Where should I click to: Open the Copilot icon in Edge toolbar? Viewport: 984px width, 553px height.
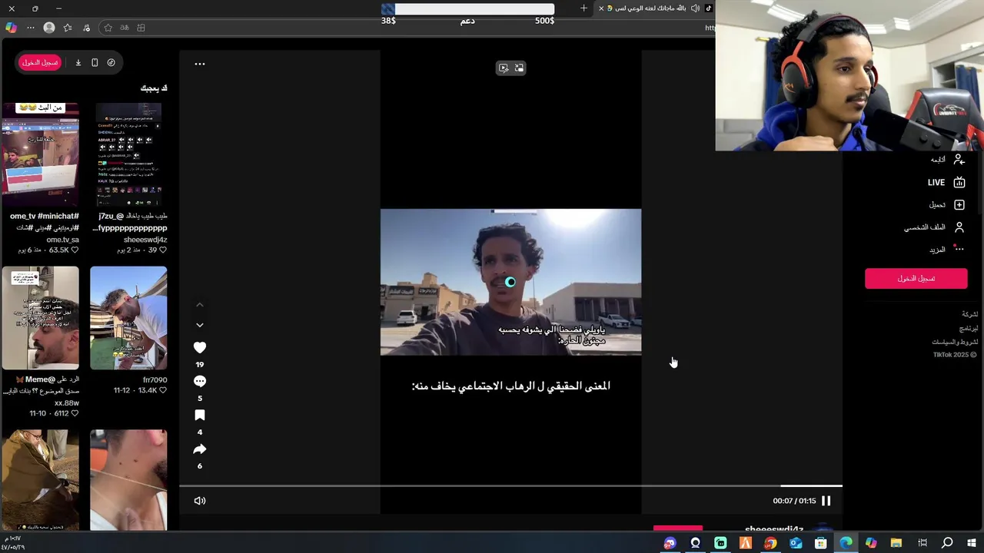[11, 28]
